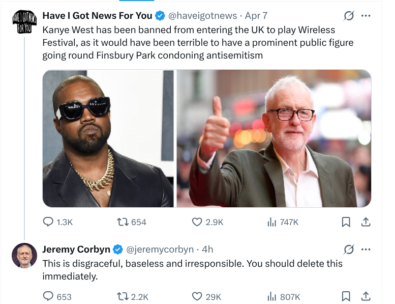Screen dimensions: 395x304
Task: Open more options for Jeremy Corbyn's reply
Action: [366, 250]
